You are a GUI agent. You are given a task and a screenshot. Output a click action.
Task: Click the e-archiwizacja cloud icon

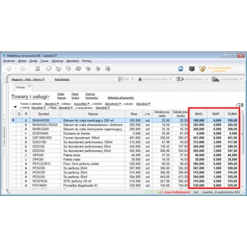(x=216, y=79)
